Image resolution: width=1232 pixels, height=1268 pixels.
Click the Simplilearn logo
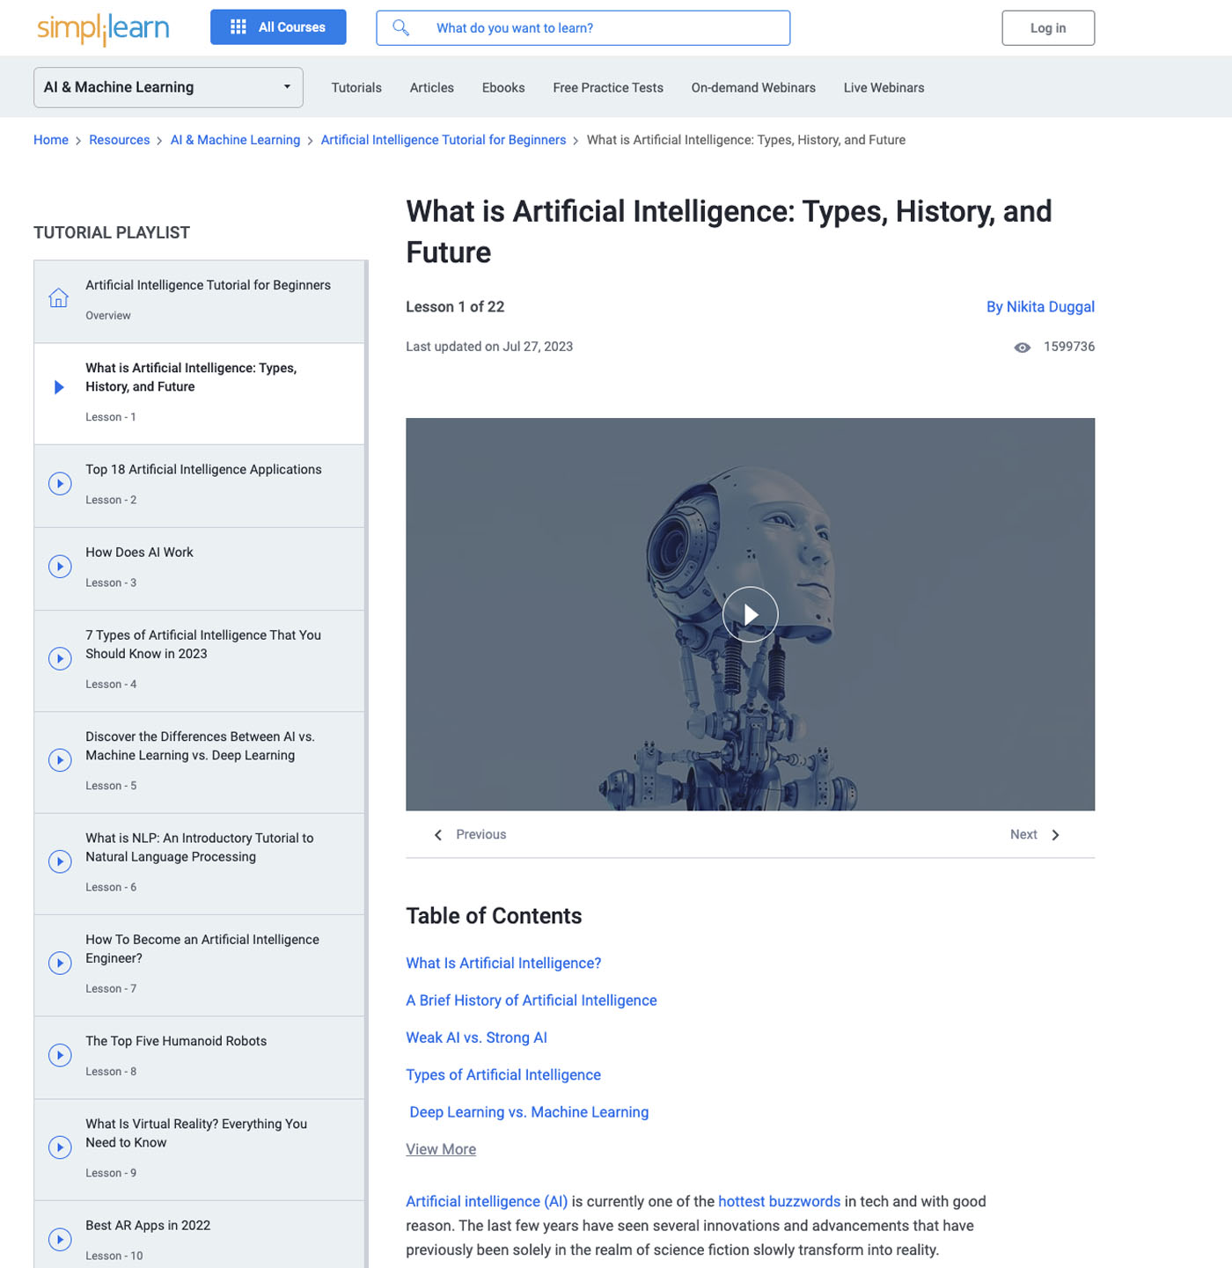(x=103, y=28)
